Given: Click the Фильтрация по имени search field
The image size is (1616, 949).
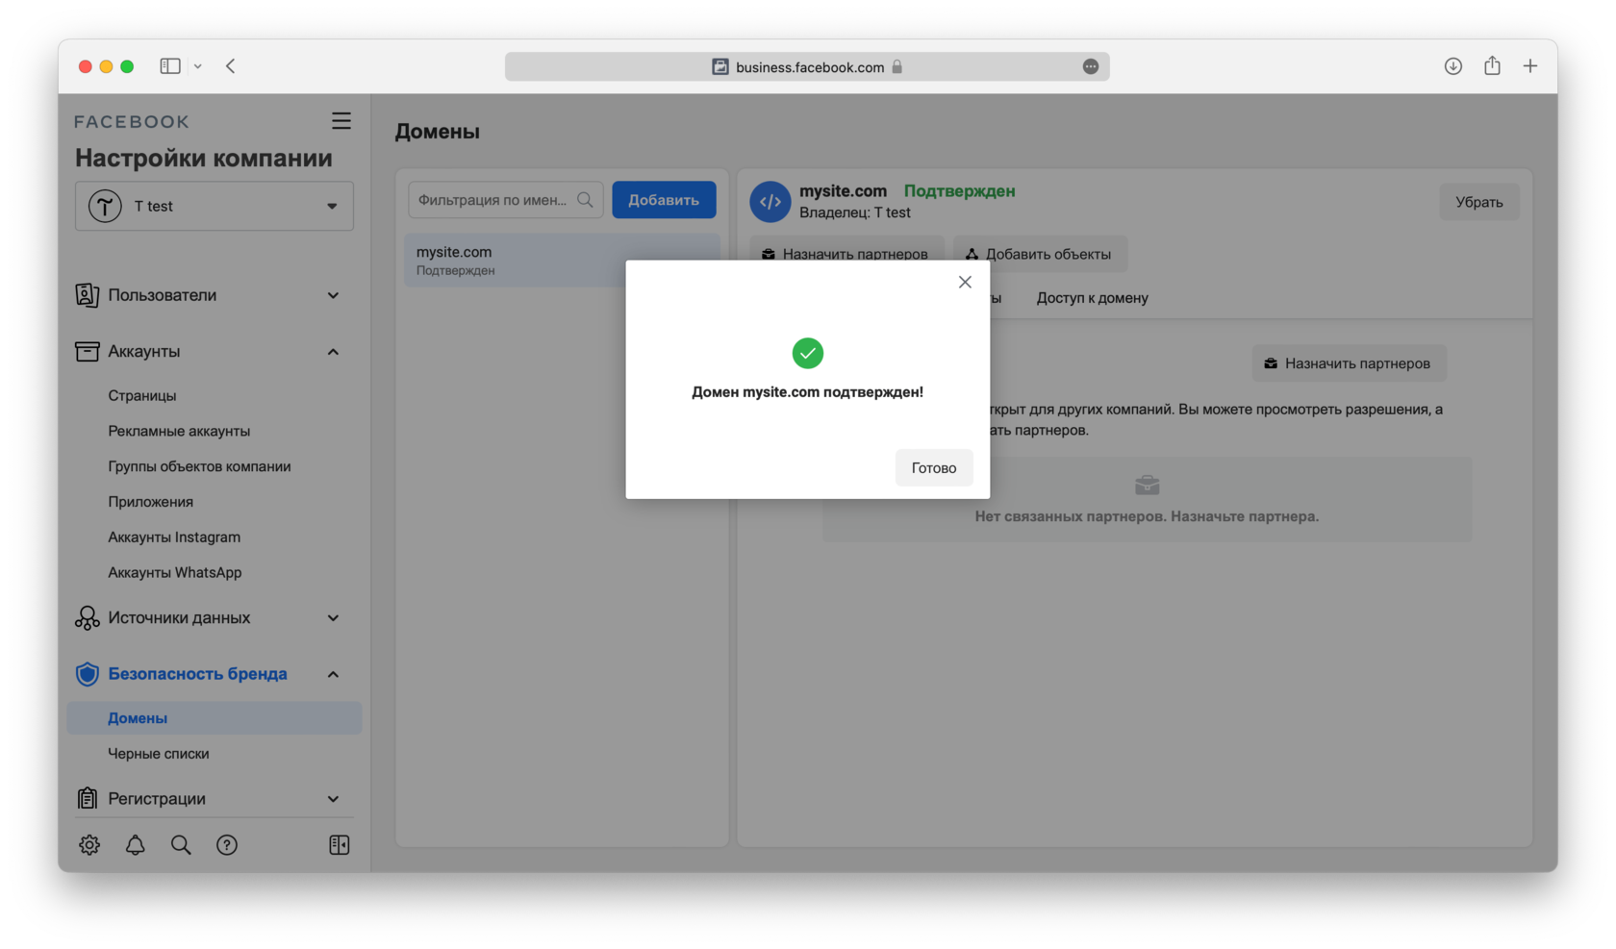Looking at the screenshot, I should coord(506,200).
